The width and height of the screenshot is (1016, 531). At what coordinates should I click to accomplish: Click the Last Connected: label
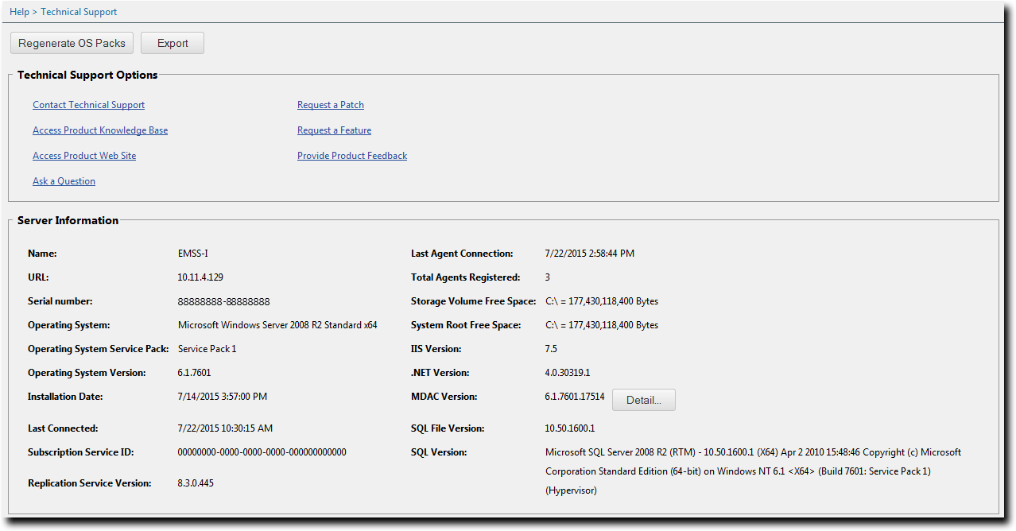coord(63,428)
